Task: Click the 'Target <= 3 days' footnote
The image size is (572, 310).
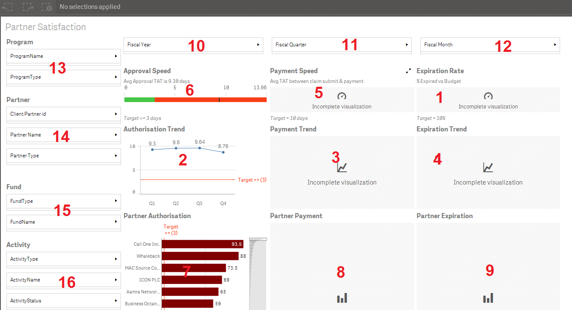Action: point(142,118)
